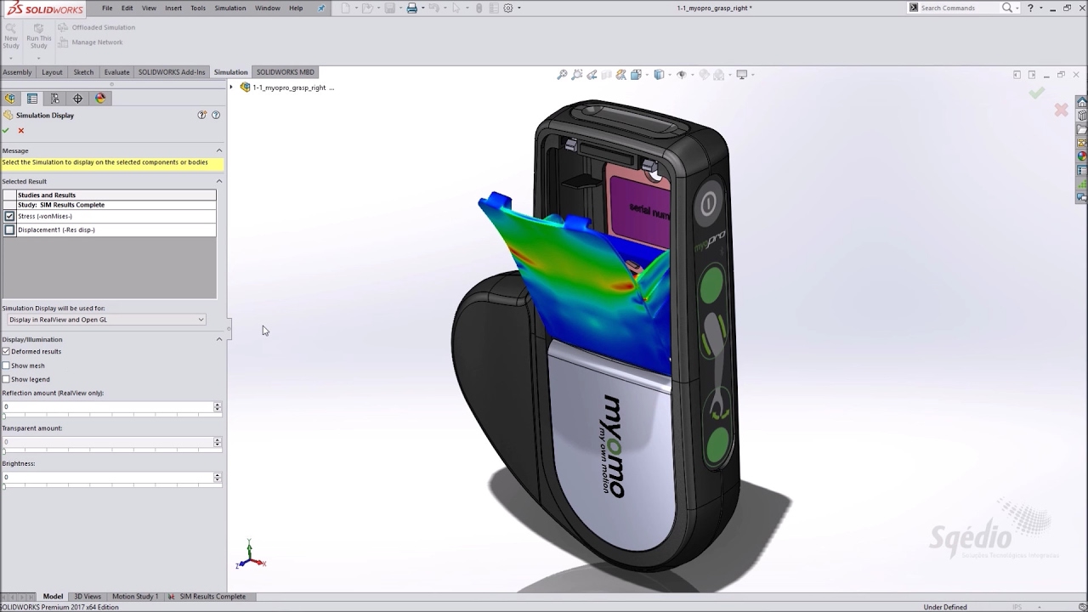The height and width of the screenshot is (612, 1088).
Task: Click the Zoom to Area icon
Action: coord(577,75)
